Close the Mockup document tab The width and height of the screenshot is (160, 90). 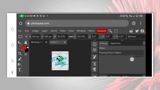coord(46,42)
